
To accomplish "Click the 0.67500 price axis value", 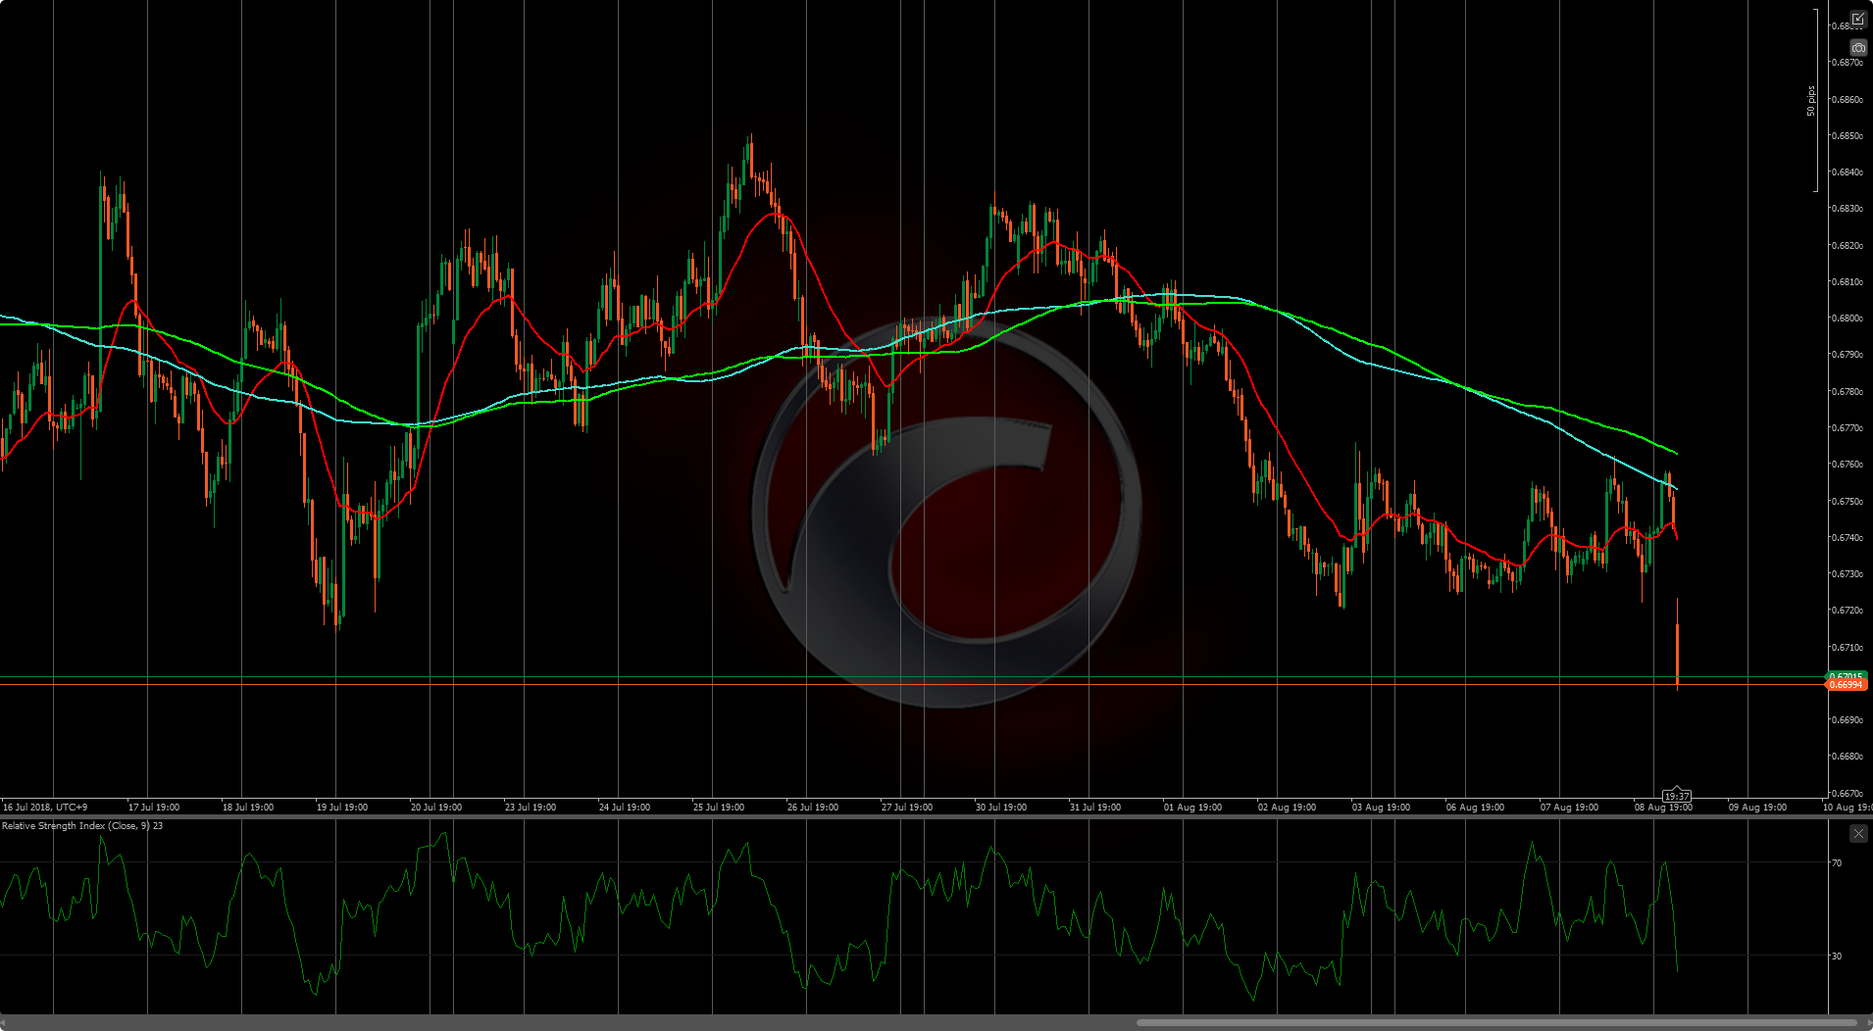I will (x=1848, y=502).
